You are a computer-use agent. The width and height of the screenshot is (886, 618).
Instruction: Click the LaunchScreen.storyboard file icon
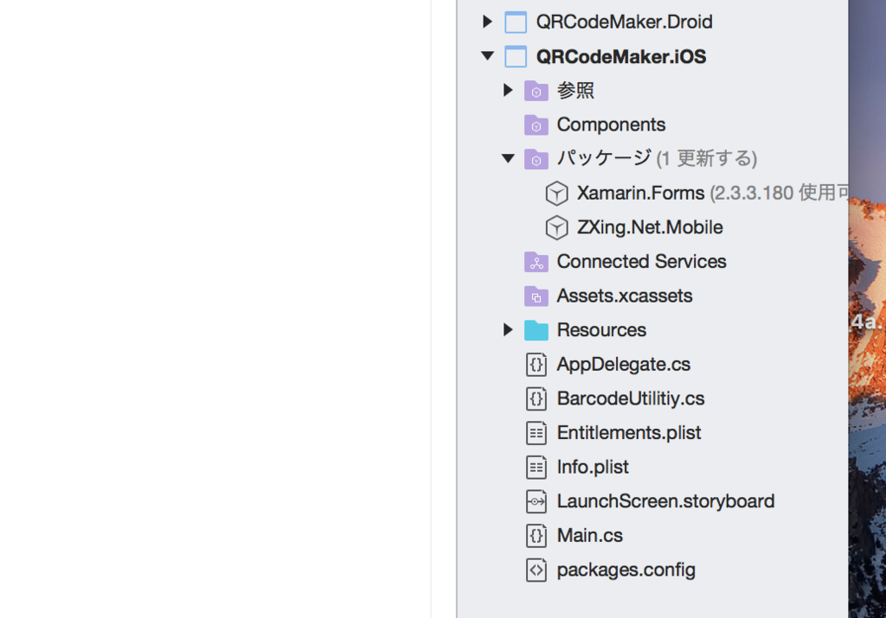click(536, 501)
